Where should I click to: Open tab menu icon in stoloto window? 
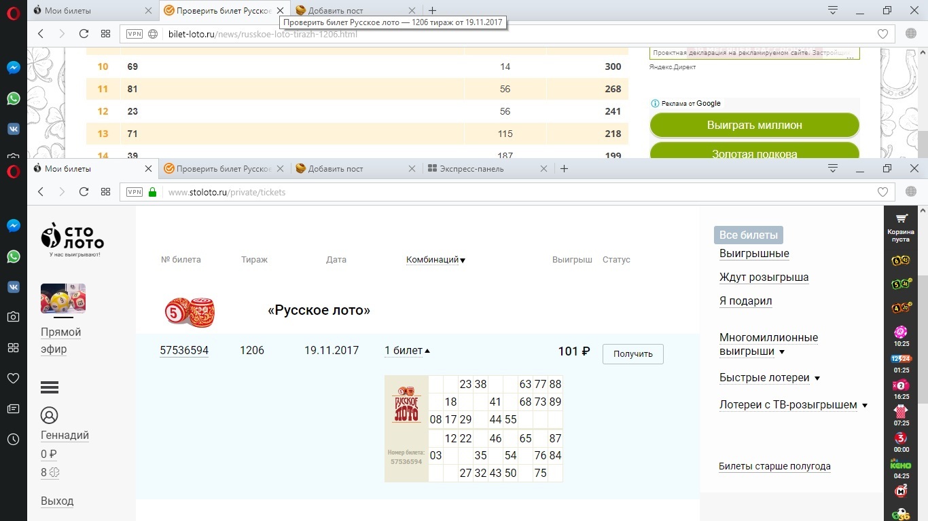pyautogui.click(x=834, y=168)
